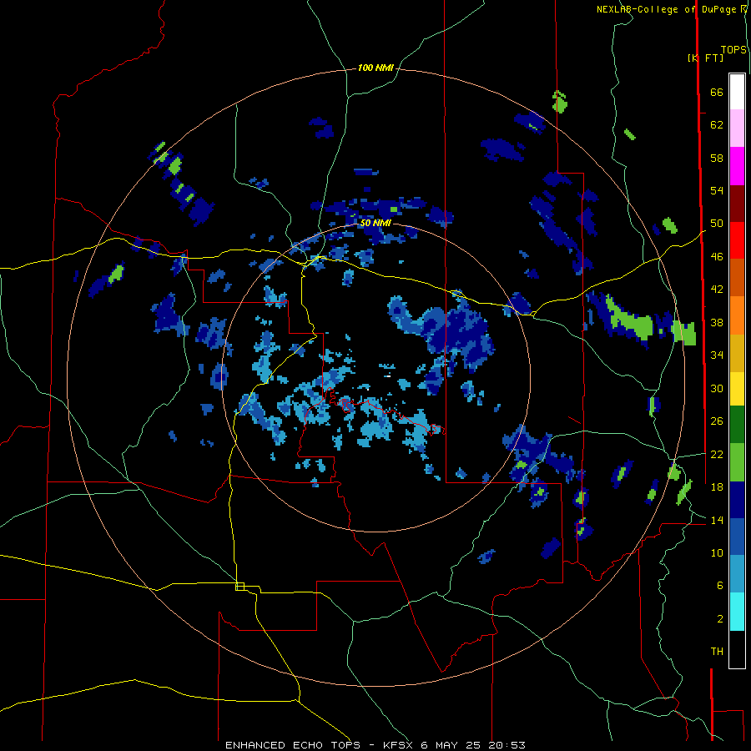The height and width of the screenshot is (751, 751).
Task: Click the 22 legend value
Action: (x=717, y=454)
